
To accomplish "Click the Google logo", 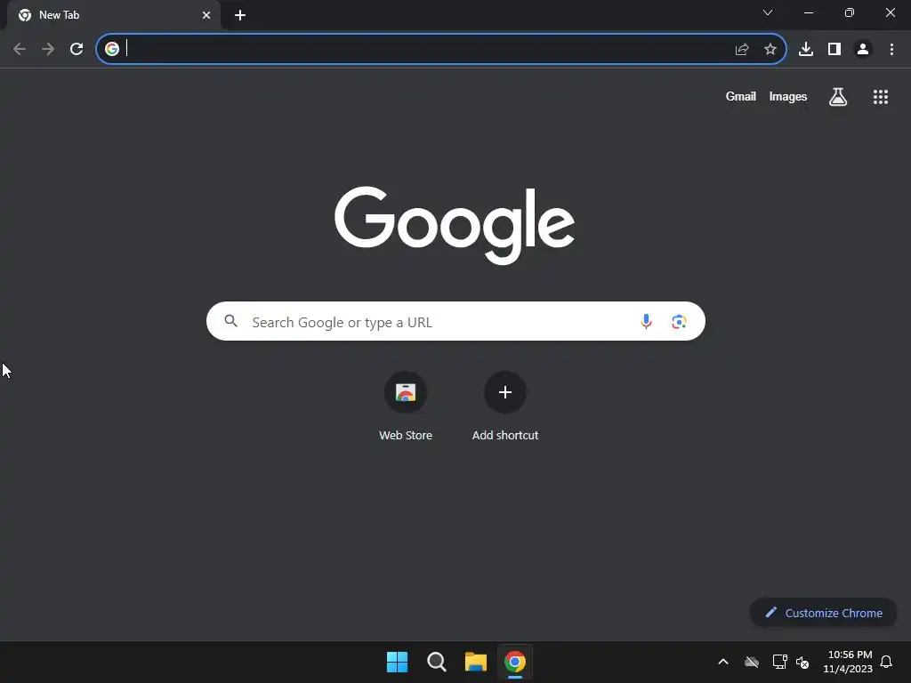I will 455,225.
